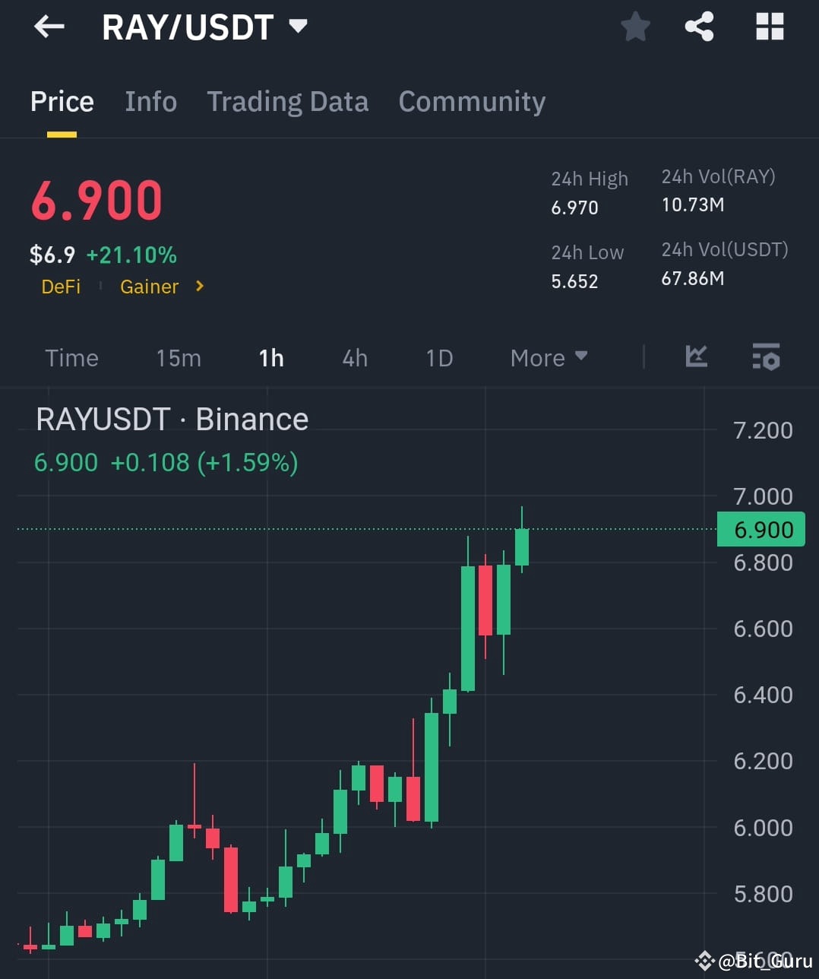Expand the More timeframe options

(x=549, y=357)
